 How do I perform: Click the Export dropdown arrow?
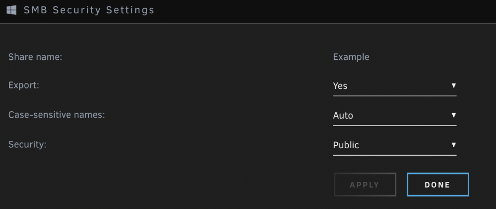[x=454, y=85]
